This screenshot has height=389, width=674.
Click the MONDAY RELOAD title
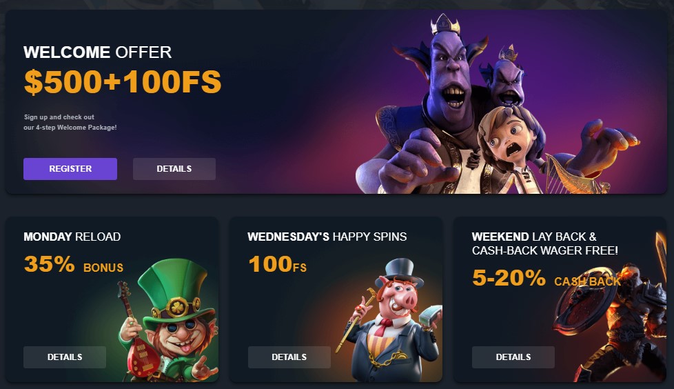[72, 237]
